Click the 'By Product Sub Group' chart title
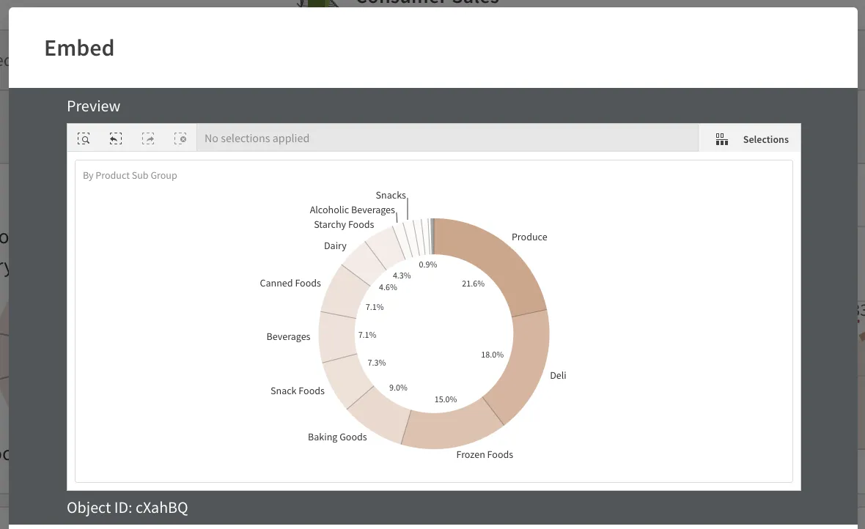Viewport: 865px width, 529px height. coord(130,175)
